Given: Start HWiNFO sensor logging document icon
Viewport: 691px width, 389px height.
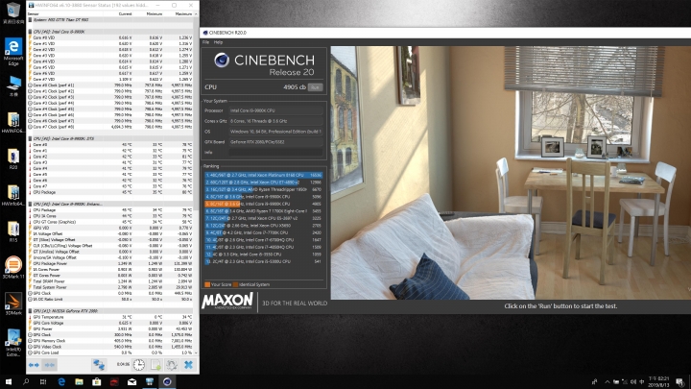Looking at the screenshot, I should 155,365.
